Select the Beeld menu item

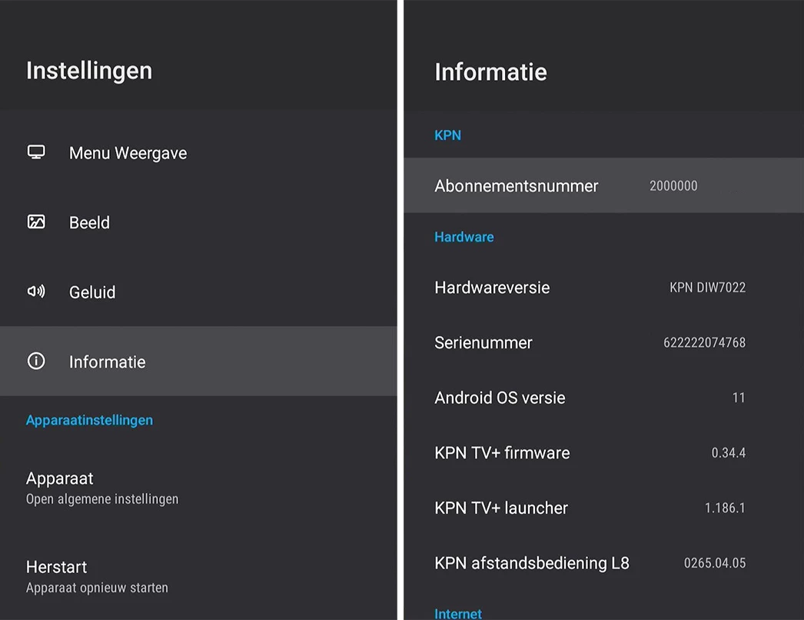89,222
